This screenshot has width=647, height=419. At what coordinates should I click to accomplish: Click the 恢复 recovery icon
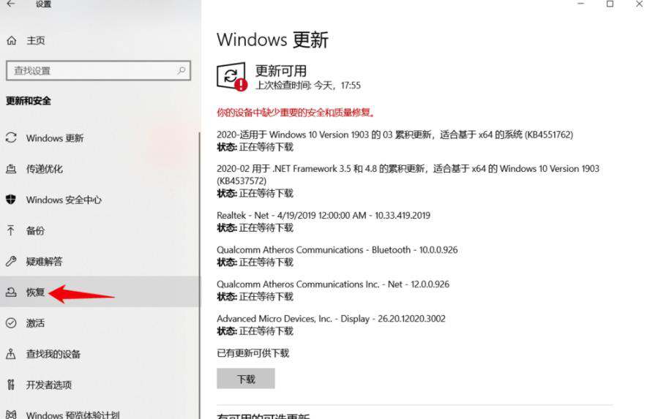[x=11, y=292]
